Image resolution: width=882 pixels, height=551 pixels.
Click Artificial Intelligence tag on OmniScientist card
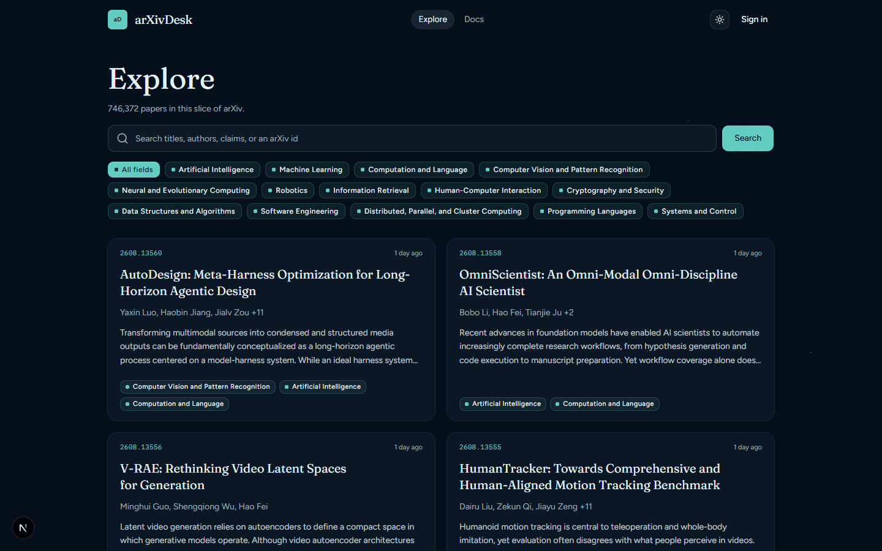[x=503, y=404]
